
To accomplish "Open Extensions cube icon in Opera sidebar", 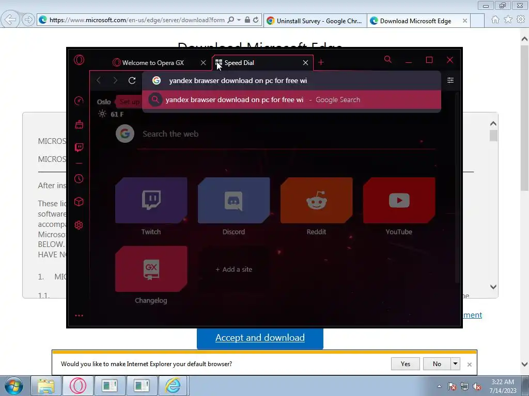I will pyautogui.click(x=79, y=202).
